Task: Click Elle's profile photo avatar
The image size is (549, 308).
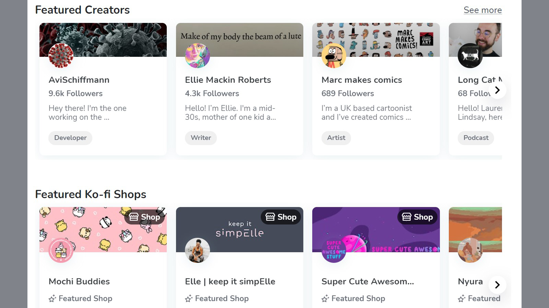Action: tap(197, 250)
